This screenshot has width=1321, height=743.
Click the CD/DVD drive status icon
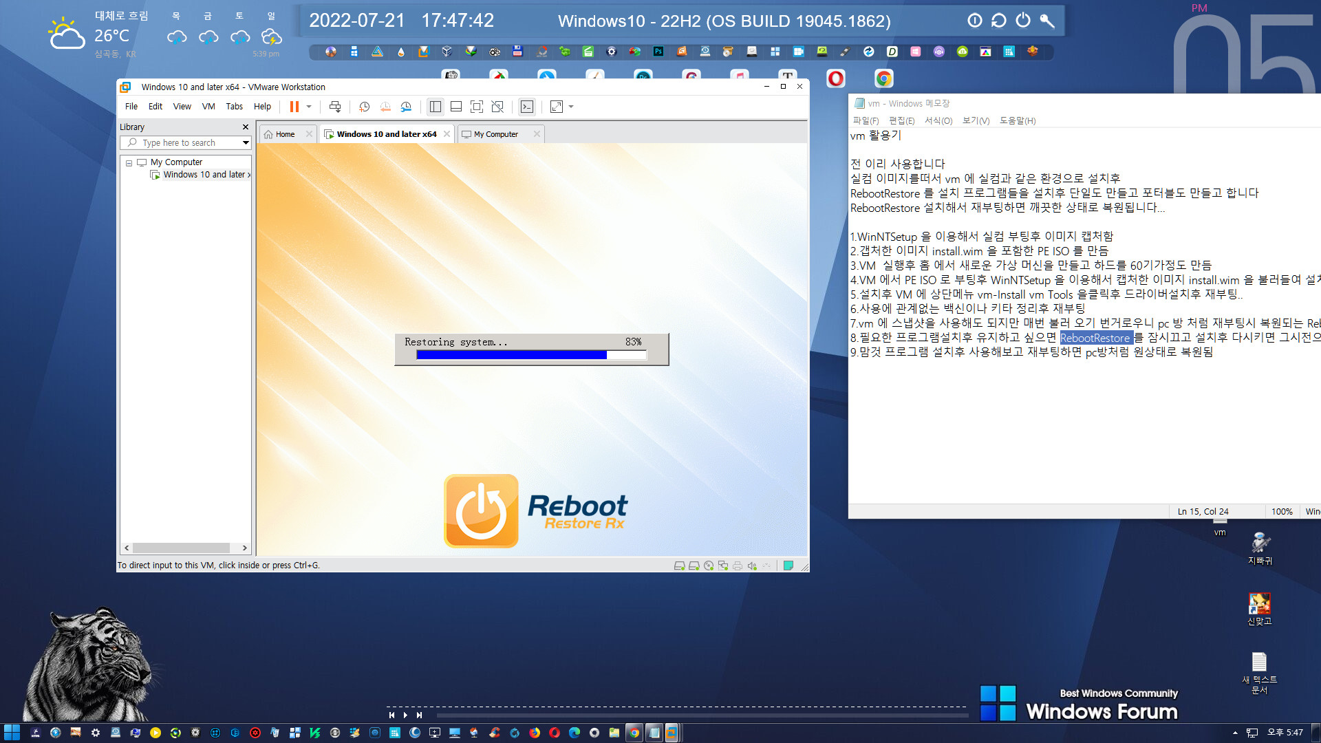(709, 566)
